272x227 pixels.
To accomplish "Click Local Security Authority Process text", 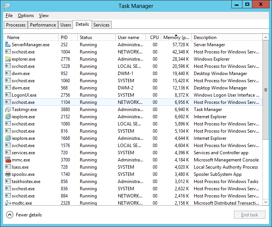I will 226,167.
